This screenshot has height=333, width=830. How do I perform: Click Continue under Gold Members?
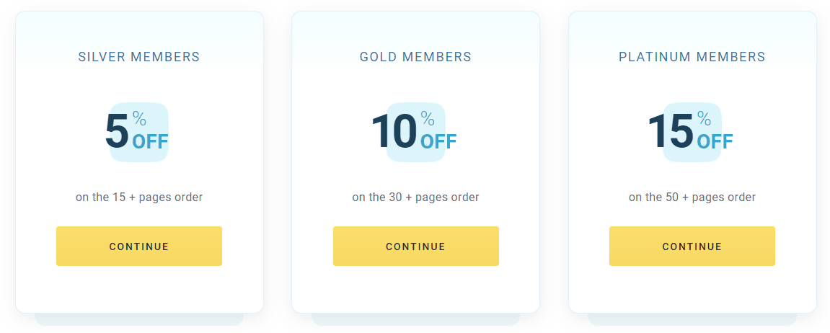415,247
